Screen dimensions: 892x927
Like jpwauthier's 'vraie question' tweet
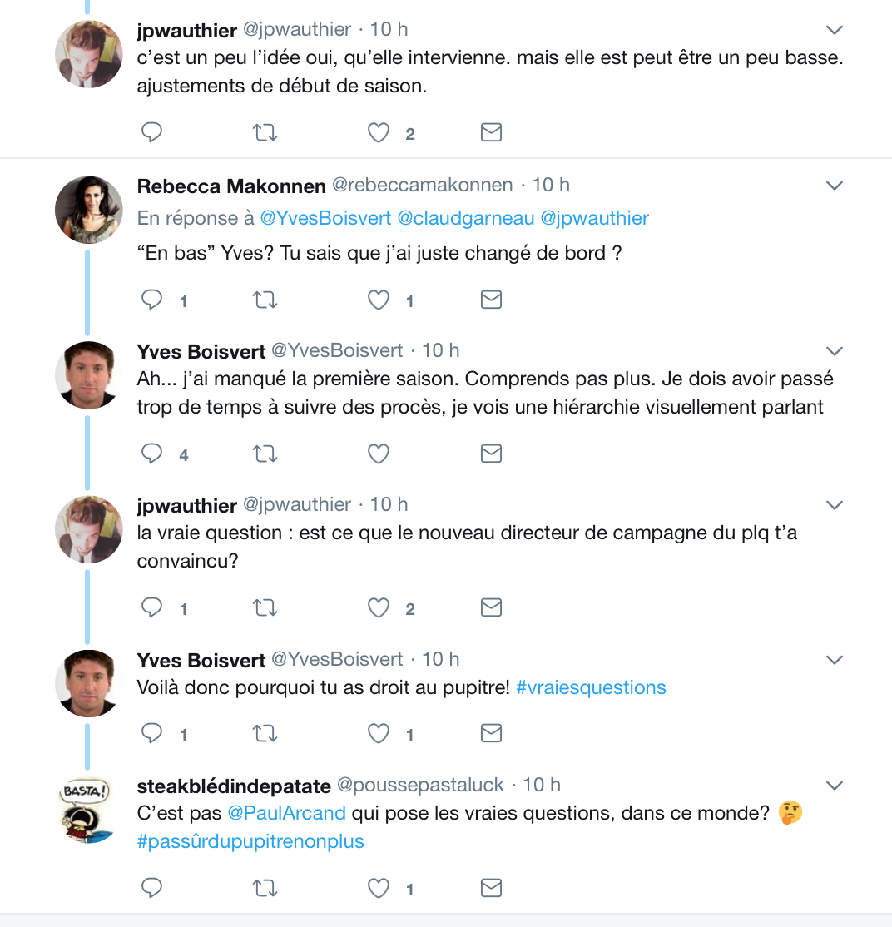pos(379,607)
